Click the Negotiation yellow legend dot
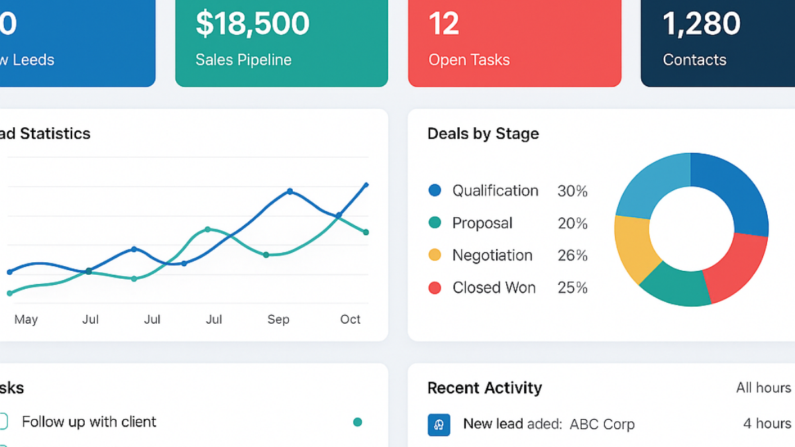 point(435,255)
